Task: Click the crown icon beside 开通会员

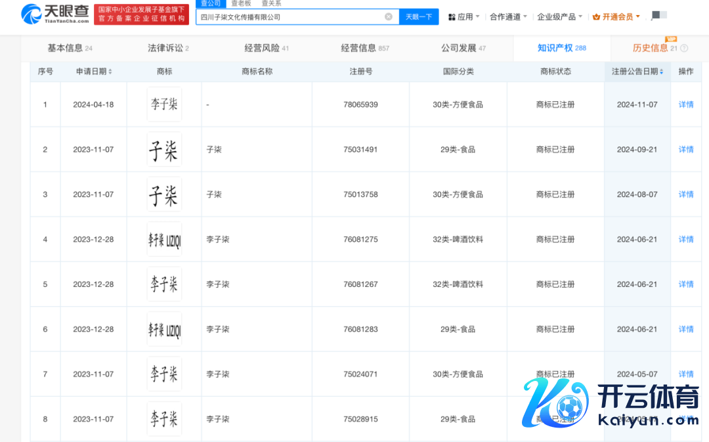Action: coord(596,16)
